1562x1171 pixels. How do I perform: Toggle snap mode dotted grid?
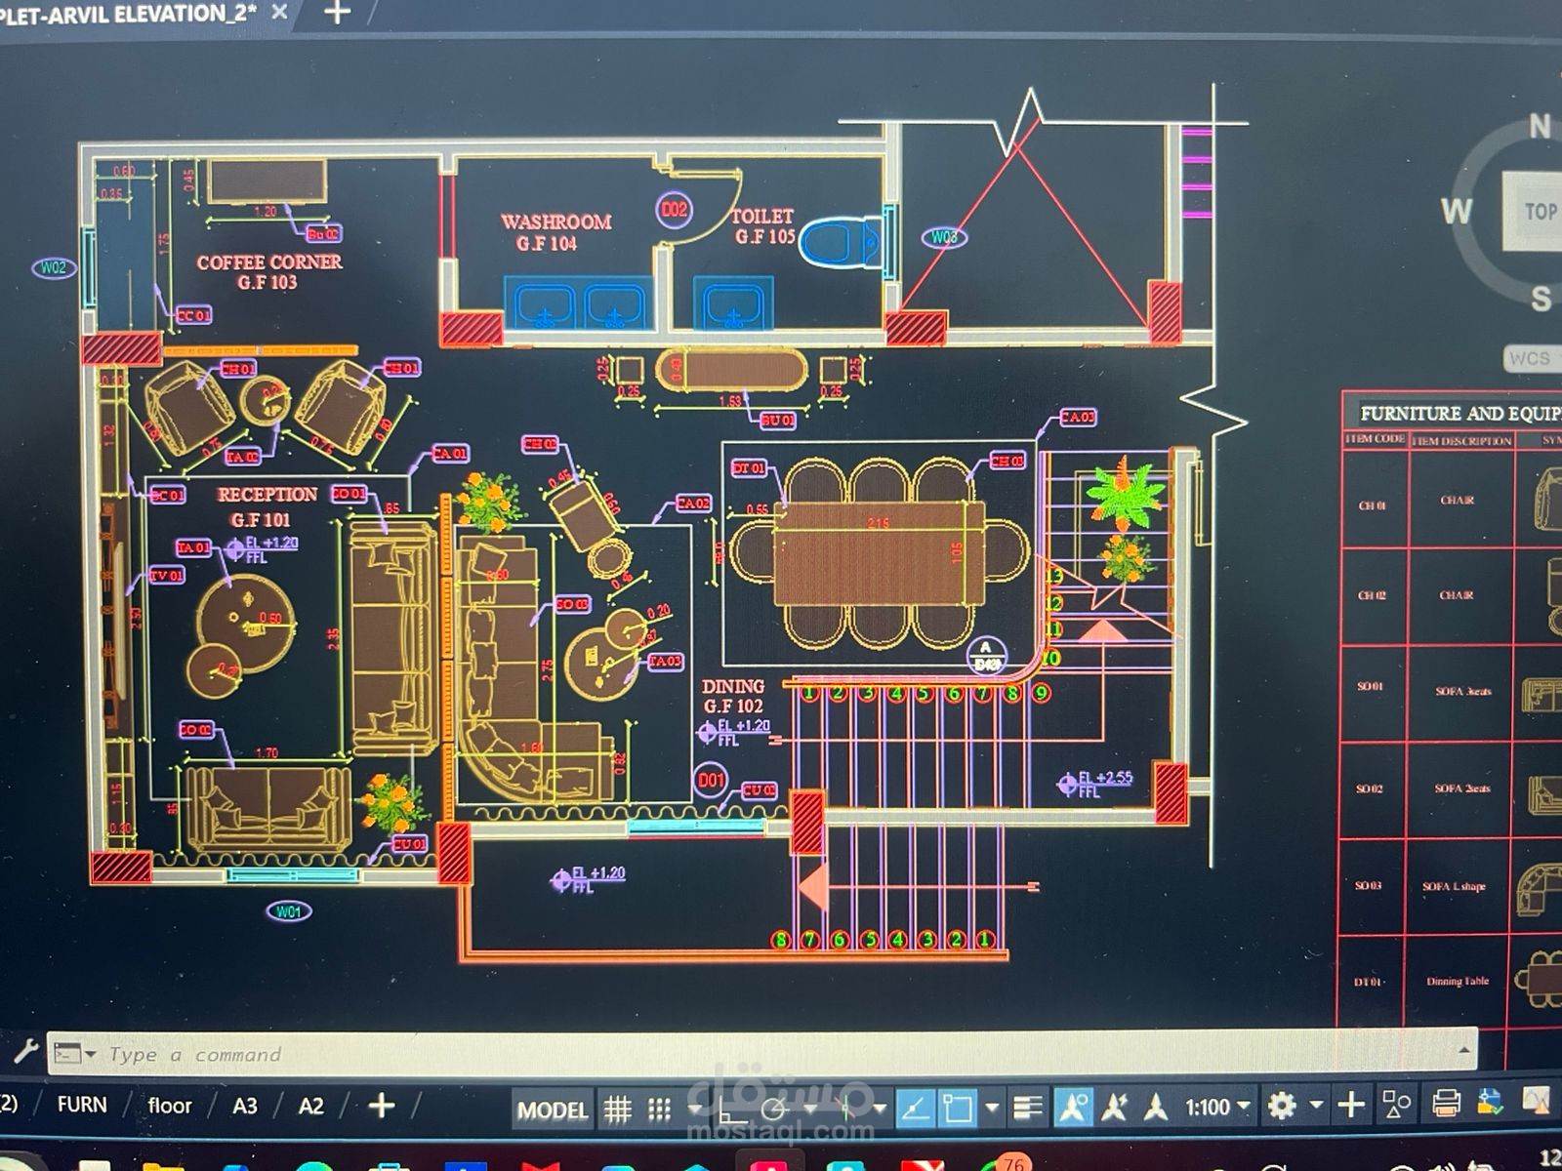(x=660, y=1109)
